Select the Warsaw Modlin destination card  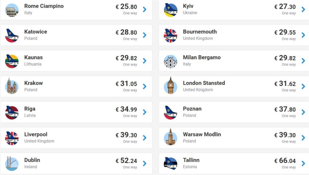[x=234, y=138]
